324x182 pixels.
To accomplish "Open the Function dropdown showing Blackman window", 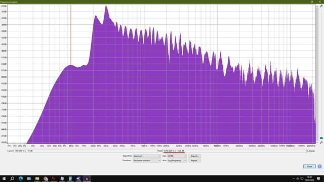I will (147, 161).
